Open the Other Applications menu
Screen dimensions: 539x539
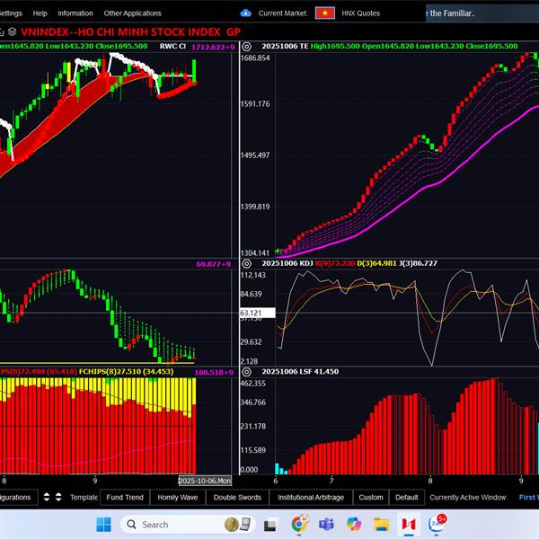(x=132, y=13)
